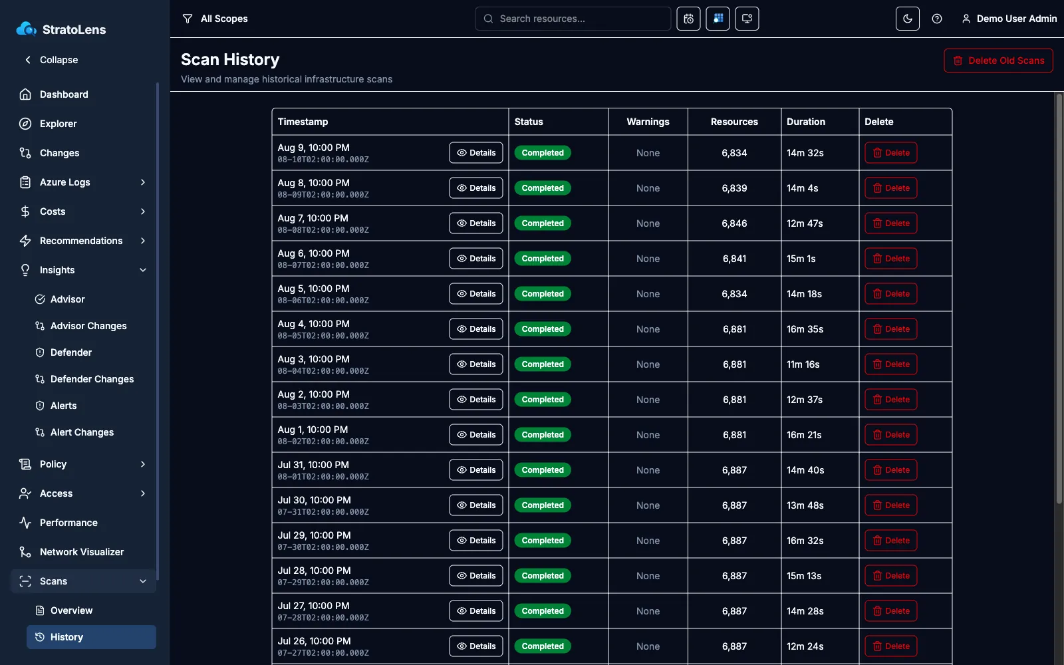The height and width of the screenshot is (665, 1064).
Task: Click the Costs dollar sign icon
Action: coord(25,211)
